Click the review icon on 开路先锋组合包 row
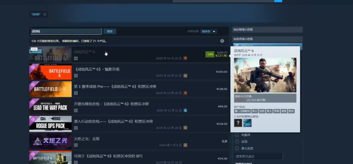 [185, 110]
